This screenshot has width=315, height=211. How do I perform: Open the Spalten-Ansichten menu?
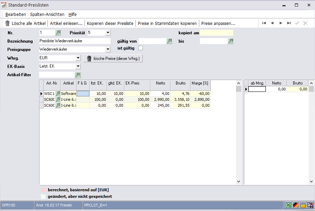(47, 14)
